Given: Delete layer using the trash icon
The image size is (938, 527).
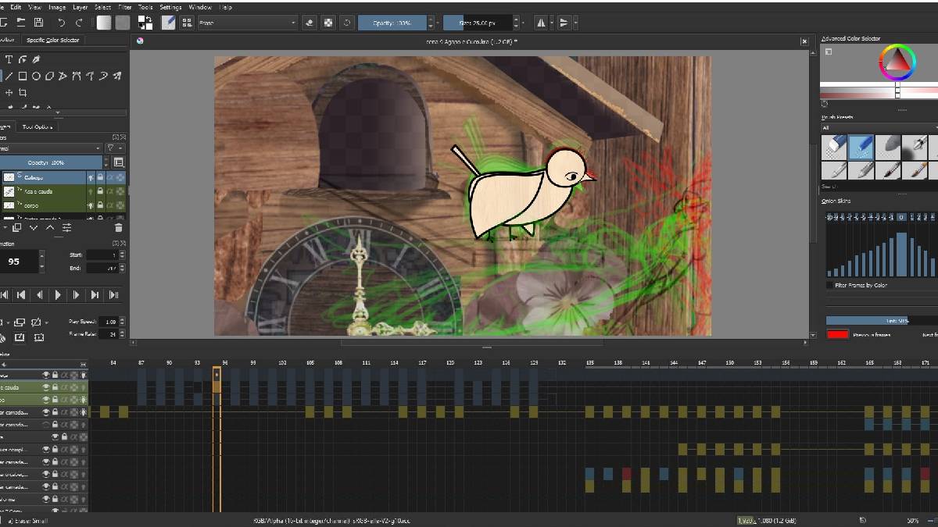Looking at the screenshot, I should (119, 227).
